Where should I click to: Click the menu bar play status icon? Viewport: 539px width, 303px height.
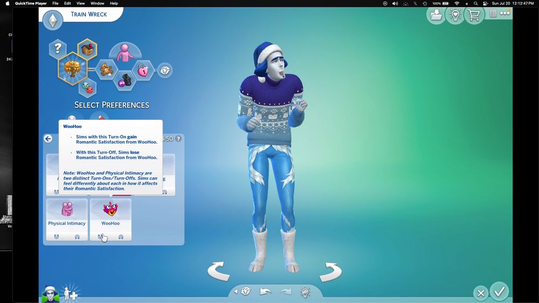pyautogui.click(x=385, y=3)
